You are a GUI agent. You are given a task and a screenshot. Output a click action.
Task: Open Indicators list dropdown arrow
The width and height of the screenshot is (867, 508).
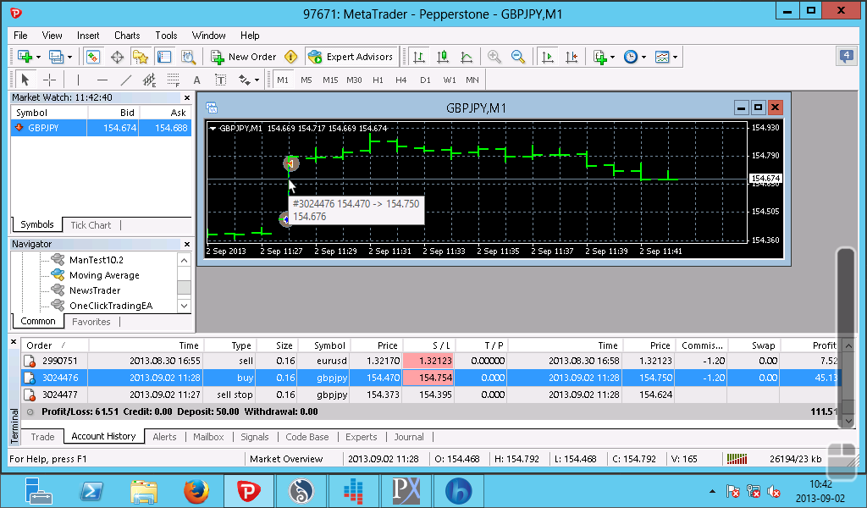click(613, 57)
